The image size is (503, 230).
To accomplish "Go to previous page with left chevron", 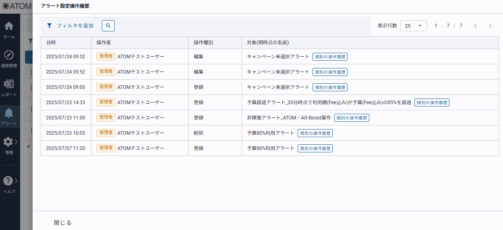I will (475, 26).
